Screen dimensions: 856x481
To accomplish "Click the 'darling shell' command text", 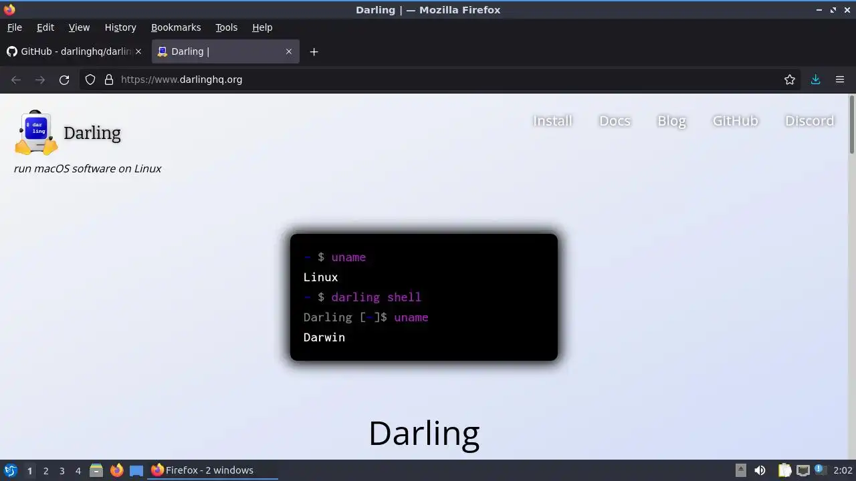I will (377, 297).
